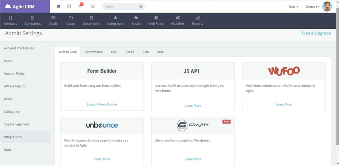Open Users in sidebar
This screenshot has height=167, width=342.
click(25, 61)
